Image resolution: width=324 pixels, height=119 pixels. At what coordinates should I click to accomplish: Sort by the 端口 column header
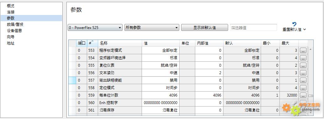coord(81,43)
